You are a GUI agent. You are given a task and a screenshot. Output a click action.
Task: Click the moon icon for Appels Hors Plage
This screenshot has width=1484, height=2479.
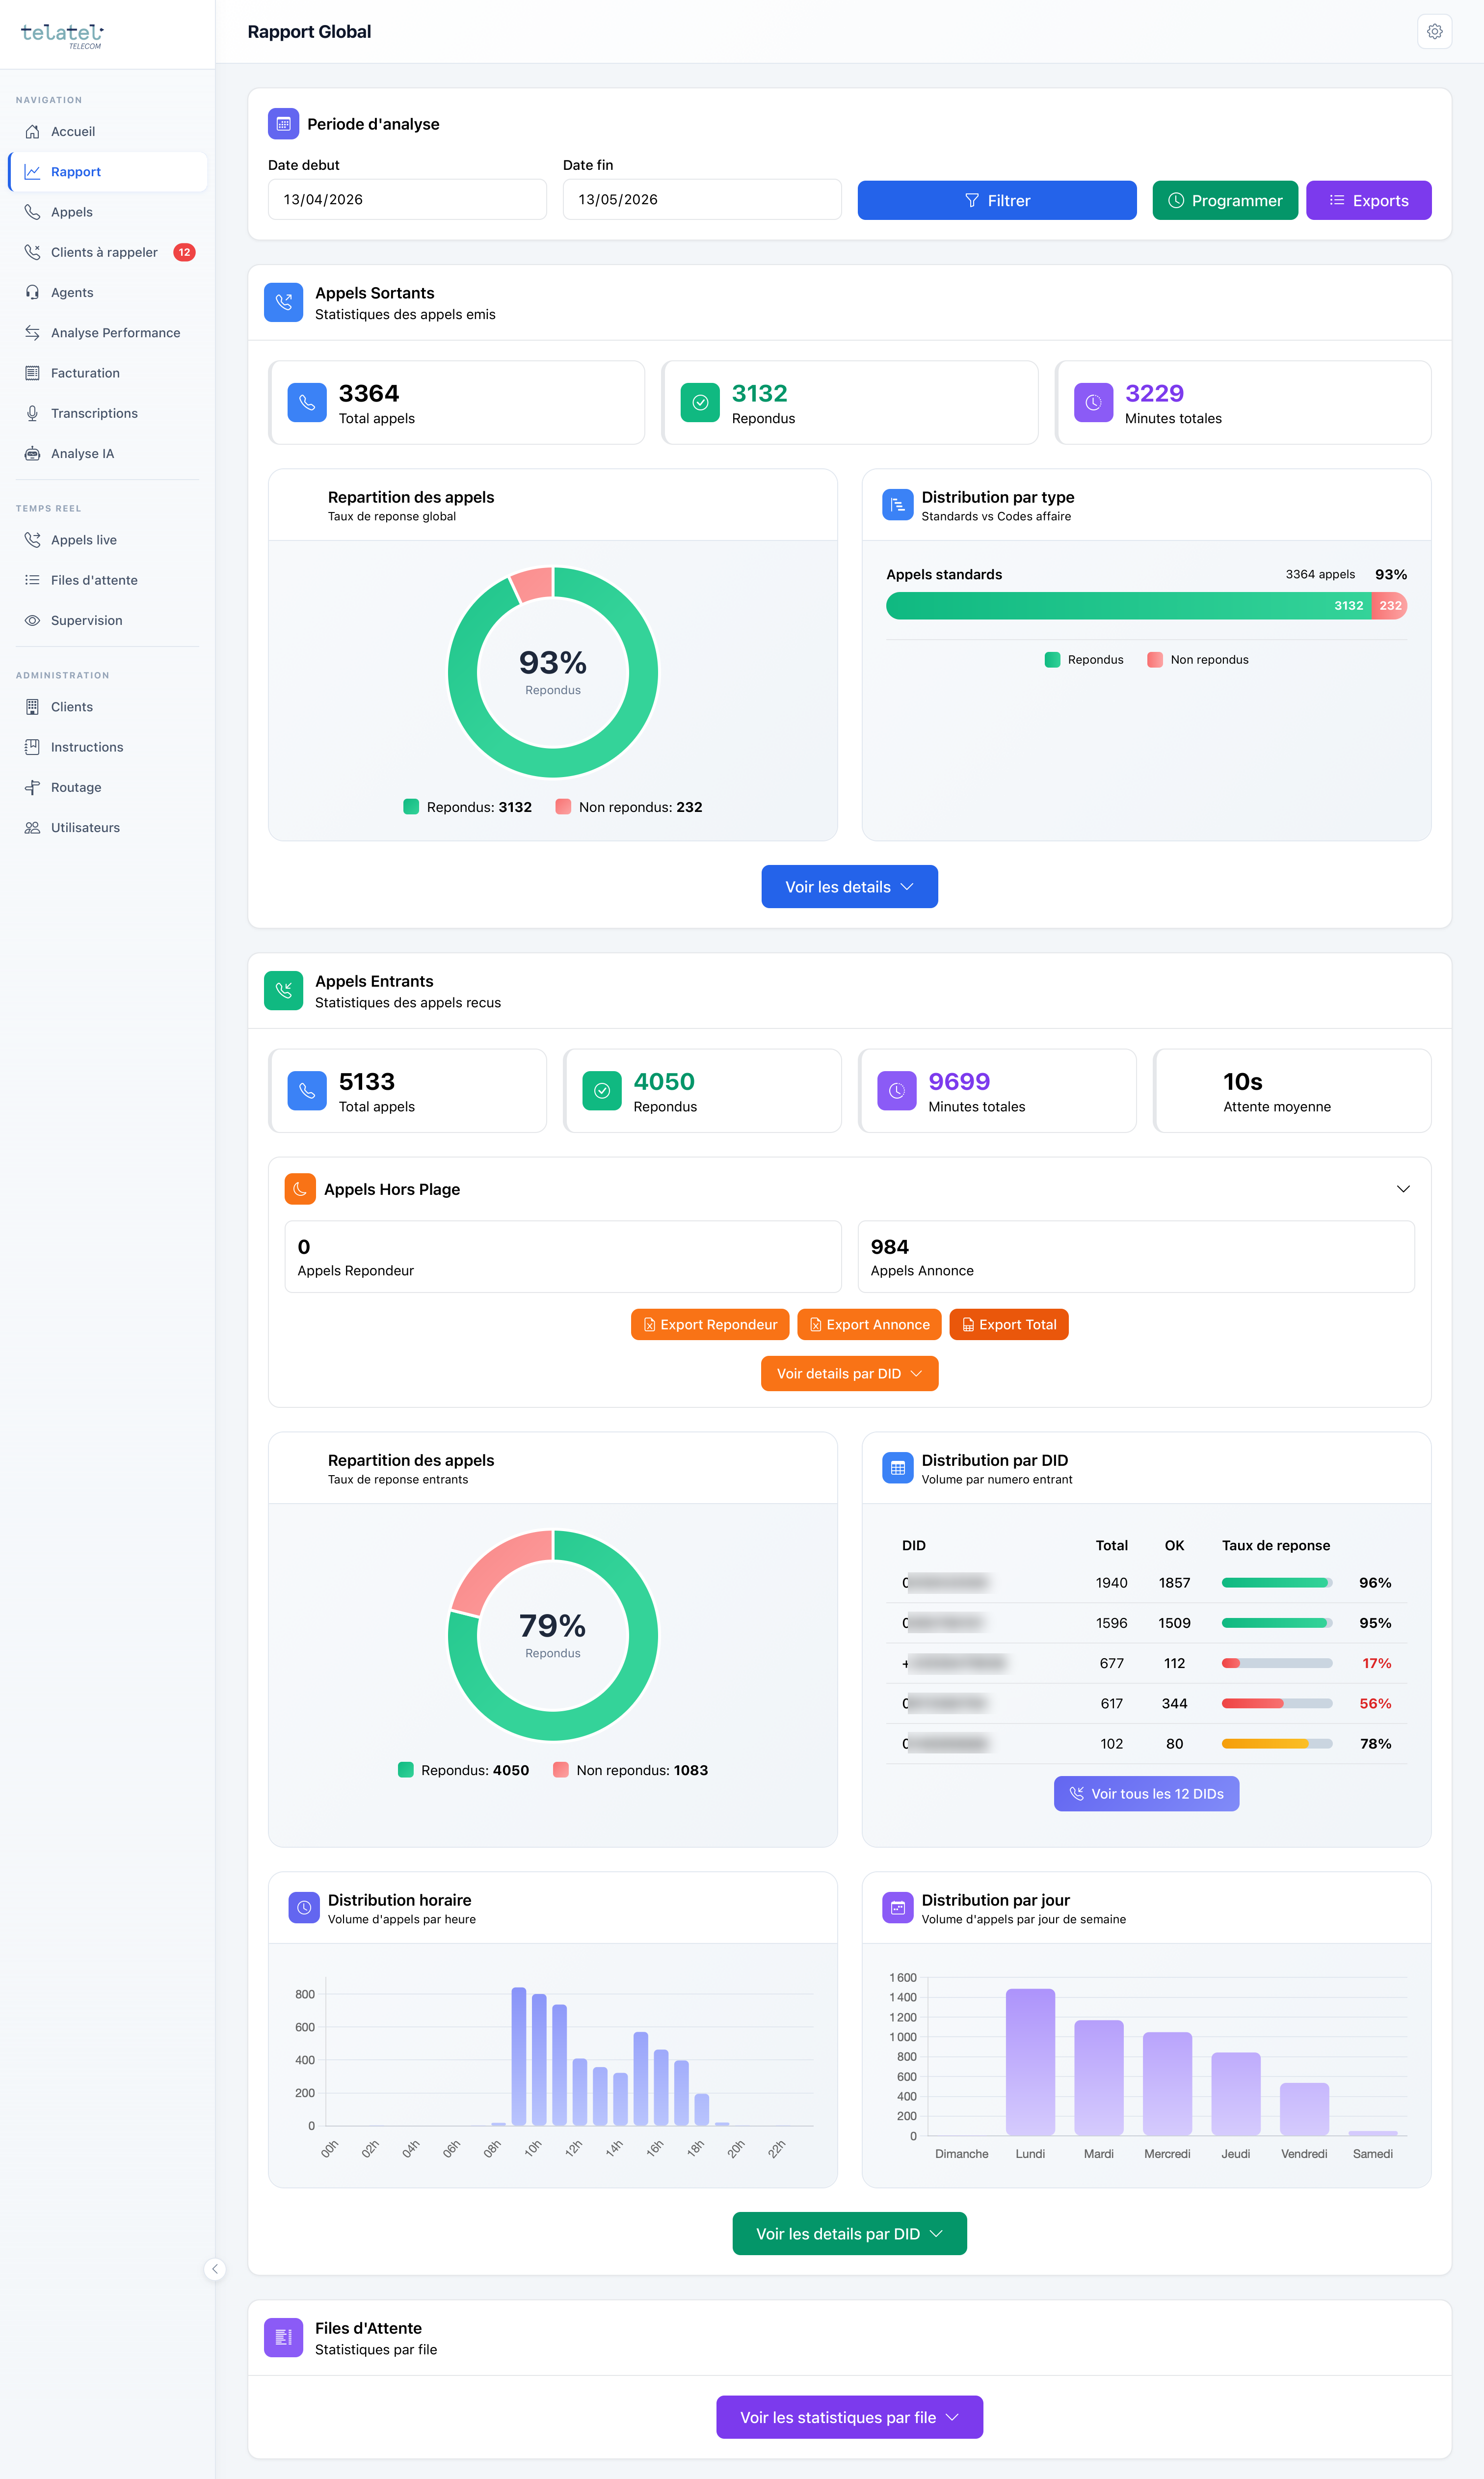[x=300, y=1189]
